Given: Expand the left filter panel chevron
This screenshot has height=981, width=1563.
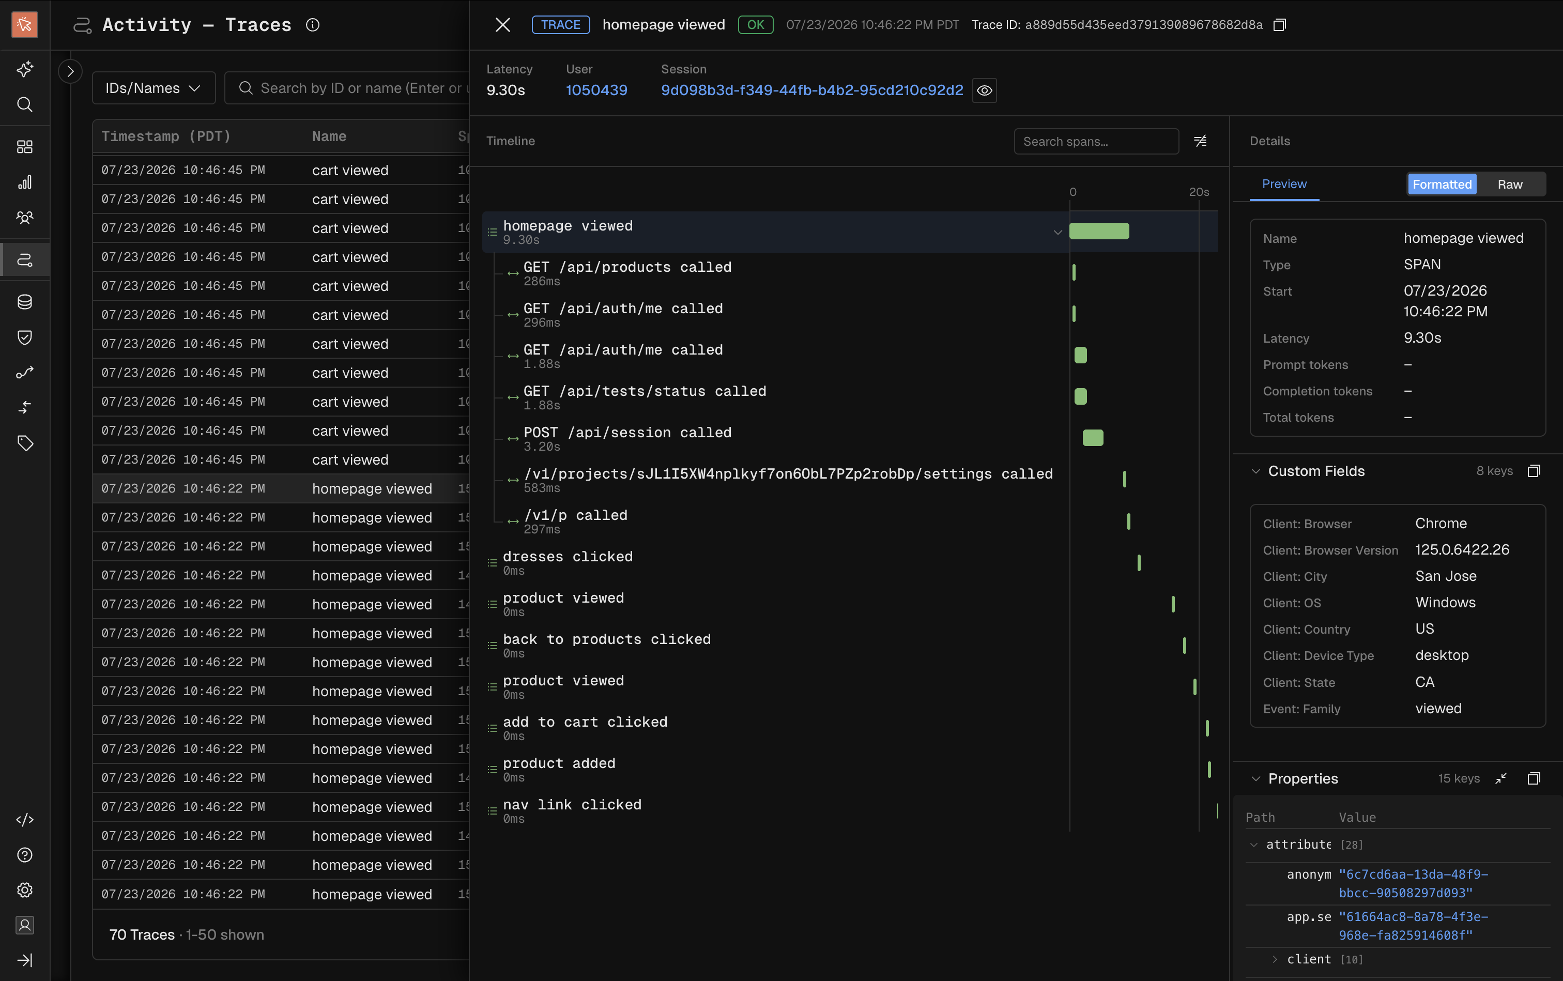Looking at the screenshot, I should tap(70, 71).
